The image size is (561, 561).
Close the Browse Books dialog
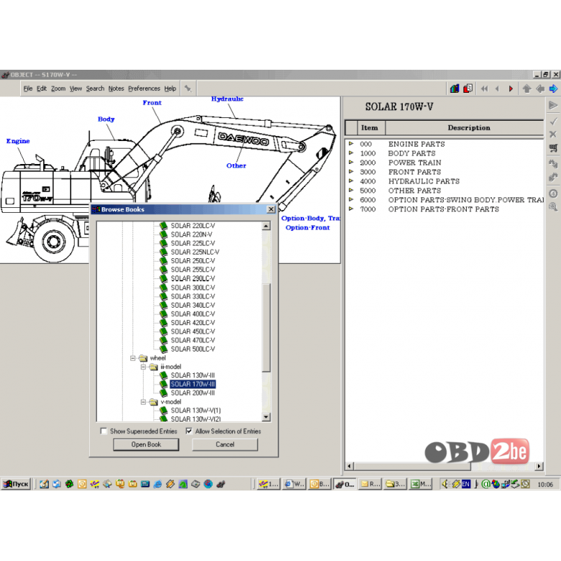(x=271, y=209)
